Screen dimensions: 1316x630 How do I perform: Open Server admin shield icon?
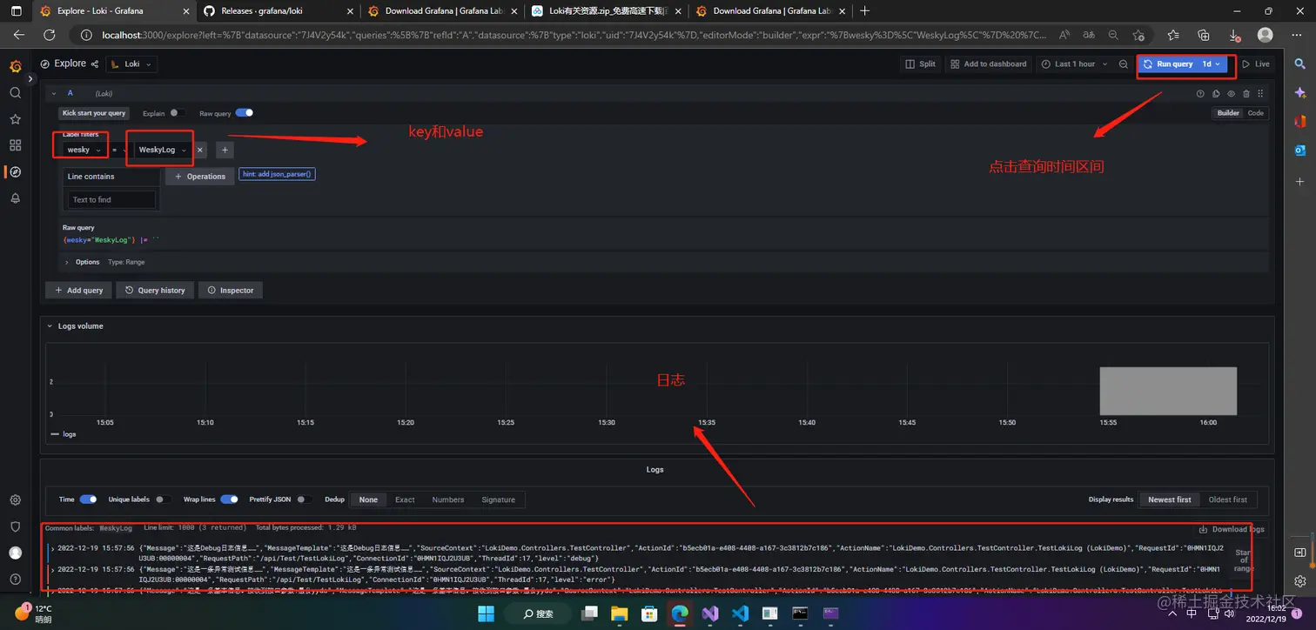15,526
